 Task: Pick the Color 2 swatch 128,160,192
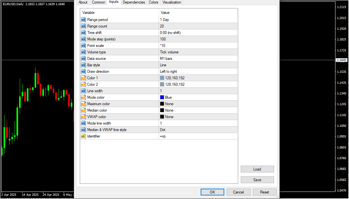click(x=162, y=84)
